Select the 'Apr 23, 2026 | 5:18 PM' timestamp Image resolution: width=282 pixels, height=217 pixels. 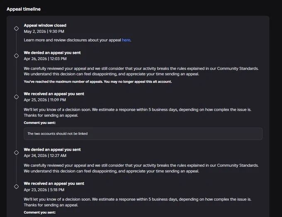(x=44, y=190)
